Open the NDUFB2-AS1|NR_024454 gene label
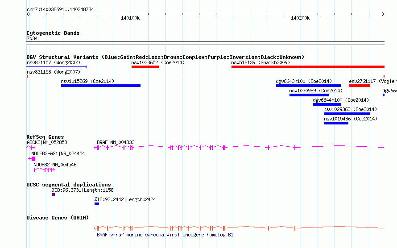397x248 pixels. (x=58, y=153)
